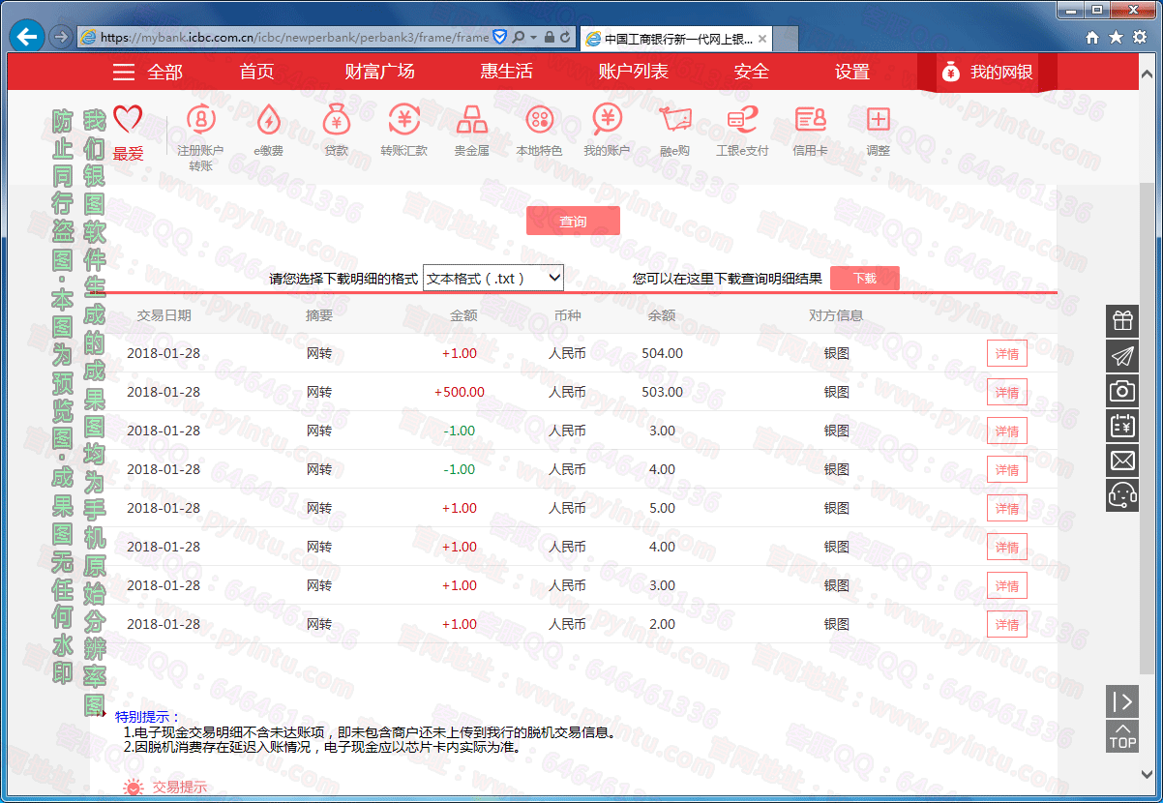The height and width of the screenshot is (803, 1163).
Task: Click the calendar yen icon in right sidebar
Action: pyautogui.click(x=1122, y=425)
